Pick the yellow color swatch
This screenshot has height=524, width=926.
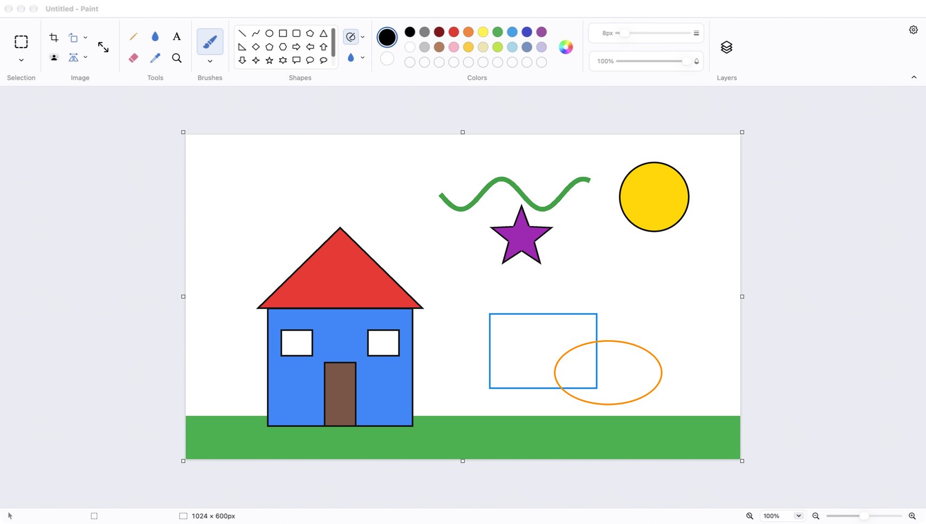(x=483, y=32)
